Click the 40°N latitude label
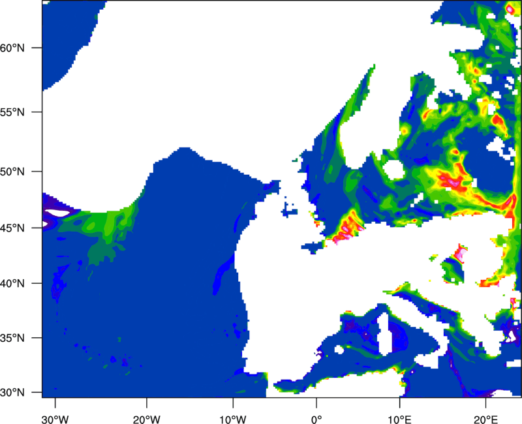The image size is (522, 424). (12, 283)
